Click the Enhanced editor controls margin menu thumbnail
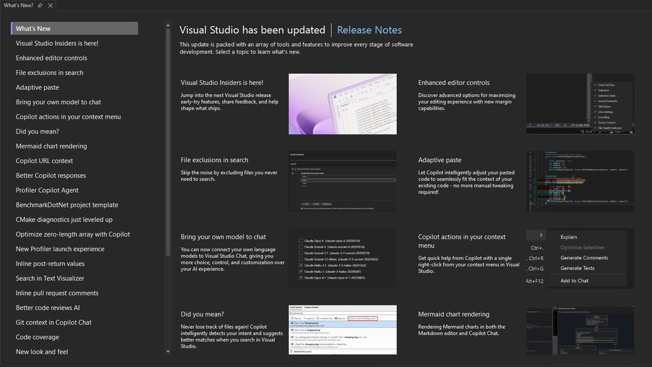652x367 pixels. 580,104
